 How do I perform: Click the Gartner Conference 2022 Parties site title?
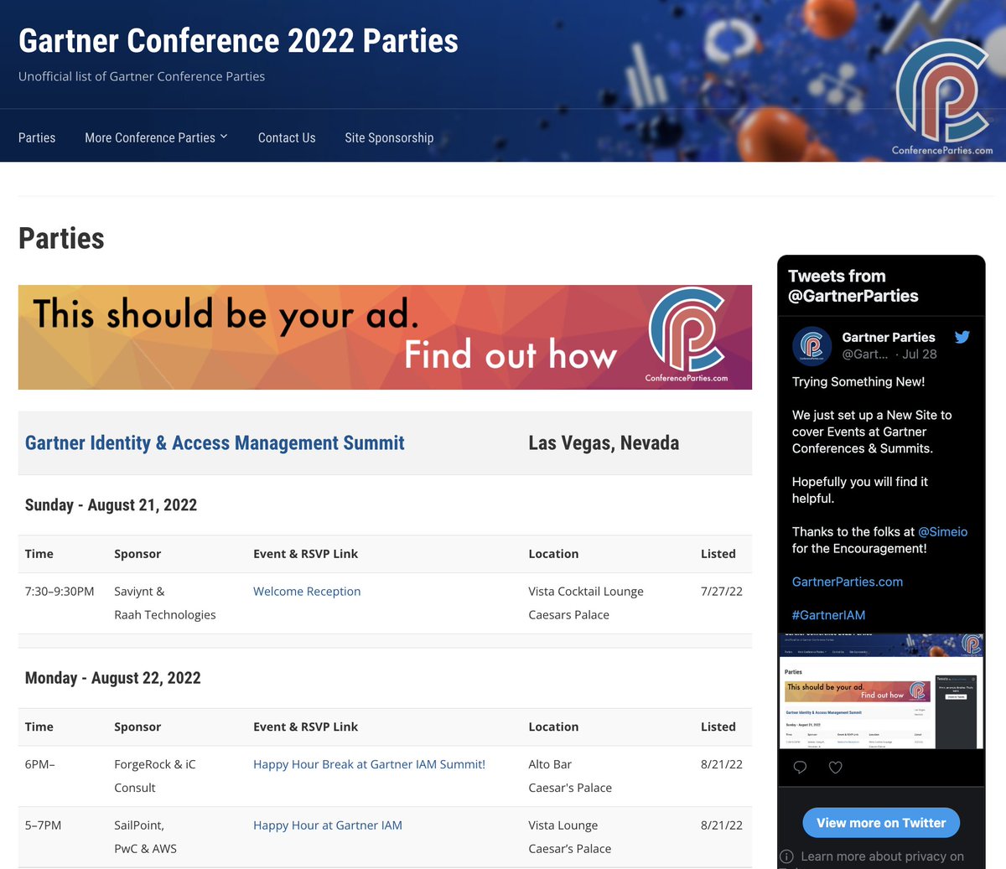pyautogui.click(x=238, y=40)
